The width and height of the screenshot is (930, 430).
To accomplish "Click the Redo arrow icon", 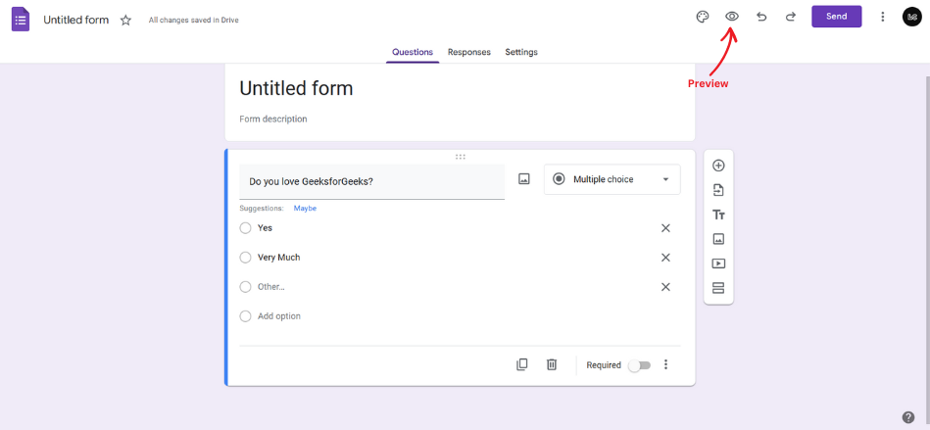I will pos(791,17).
